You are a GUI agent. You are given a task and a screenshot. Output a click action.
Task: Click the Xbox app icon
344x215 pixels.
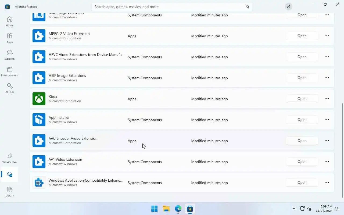39,99
